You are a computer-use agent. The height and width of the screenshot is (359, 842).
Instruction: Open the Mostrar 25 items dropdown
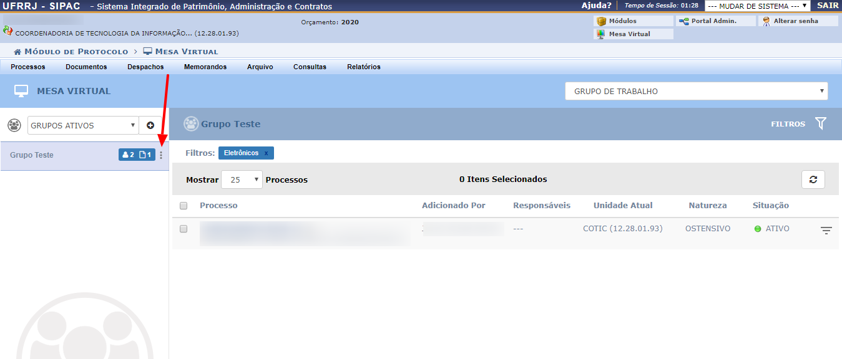pos(242,179)
